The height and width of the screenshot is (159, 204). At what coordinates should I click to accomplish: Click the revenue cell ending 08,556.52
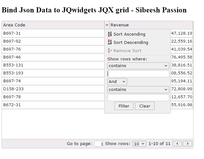182,73
